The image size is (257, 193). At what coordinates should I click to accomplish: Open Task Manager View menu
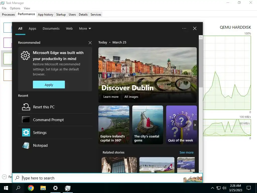27,8
